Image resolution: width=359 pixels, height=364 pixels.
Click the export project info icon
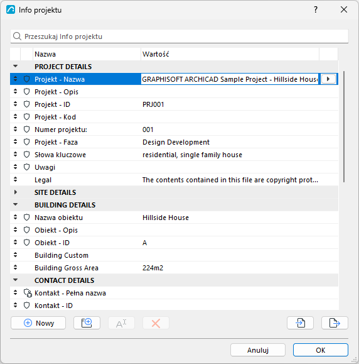click(x=335, y=323)
